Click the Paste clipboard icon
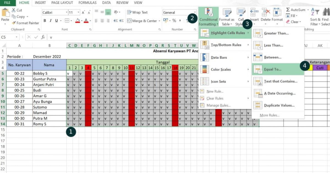Image resolution: width=330 pixels, height=173 pixels. (x=5, y=13)
